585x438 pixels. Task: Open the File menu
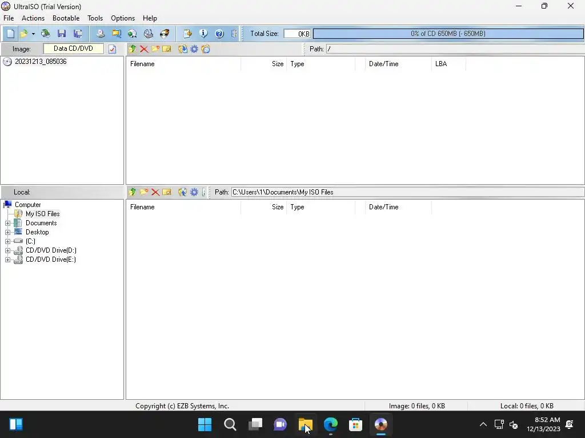pyautogui.click(x=9, y=18)
